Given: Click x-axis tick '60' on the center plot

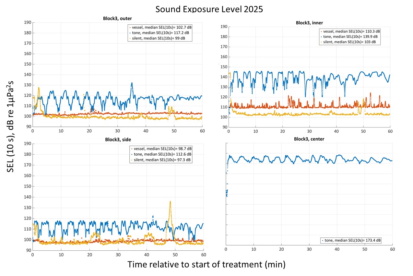Looking at the screenshot, I should click(x=392, y=249).
